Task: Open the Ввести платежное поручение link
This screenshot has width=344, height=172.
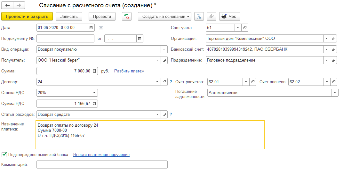Action: pyautogui.click(x=101, y=154)
